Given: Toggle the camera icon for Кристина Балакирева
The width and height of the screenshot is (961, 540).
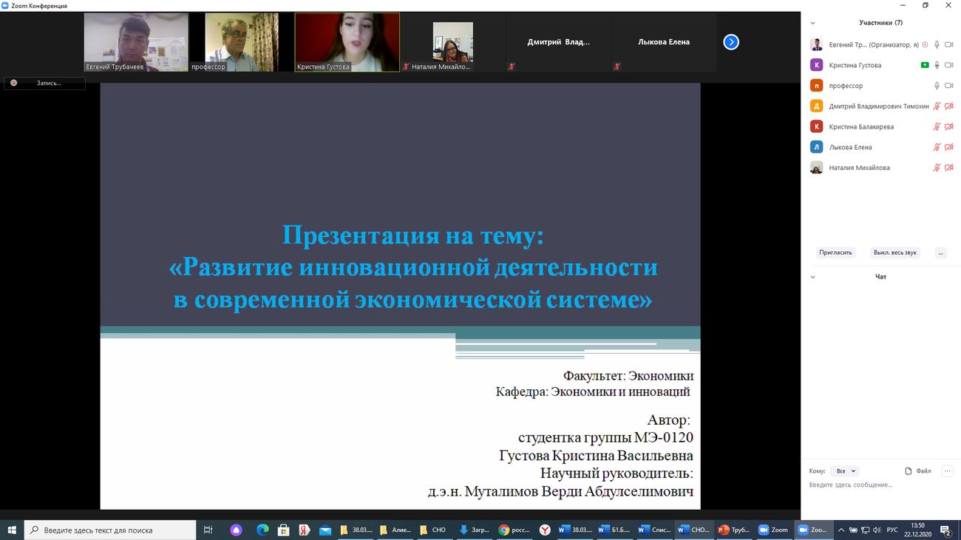Looking at the screenshot, I should click(949, 126).
